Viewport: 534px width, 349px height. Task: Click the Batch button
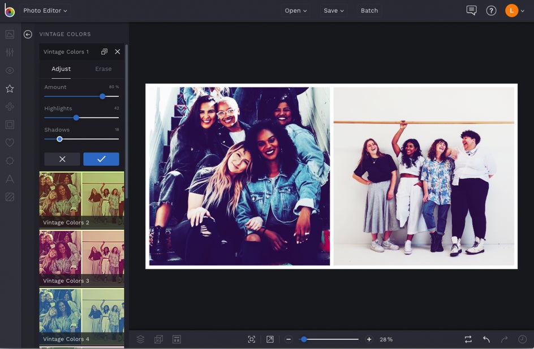click(369, 11)
